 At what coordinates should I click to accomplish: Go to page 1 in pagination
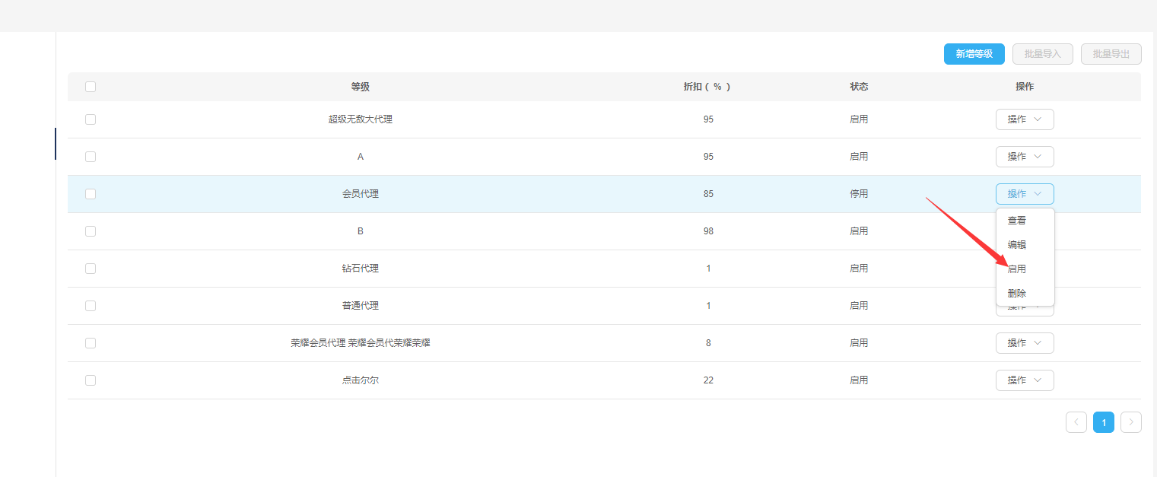click(1103, 422)
